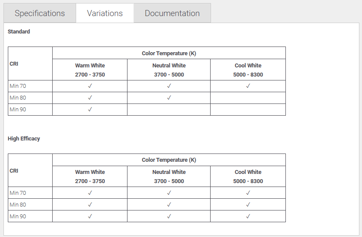Viewport: 362px width, 237px height.
Task: Click Standard Min 70 Cool White checkmark
Action: pos(248,86)
